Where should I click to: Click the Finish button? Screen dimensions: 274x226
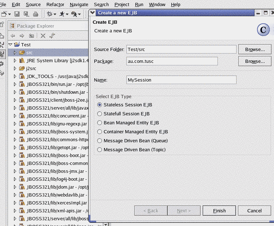(219, 211)
